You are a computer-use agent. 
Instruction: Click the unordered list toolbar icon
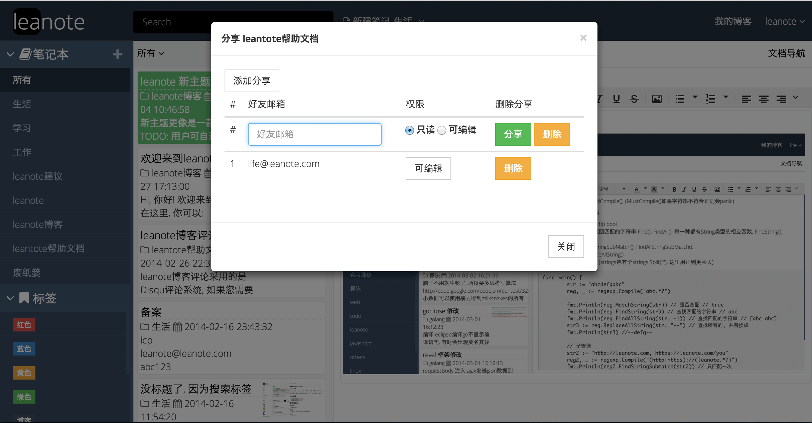point(680,99)
